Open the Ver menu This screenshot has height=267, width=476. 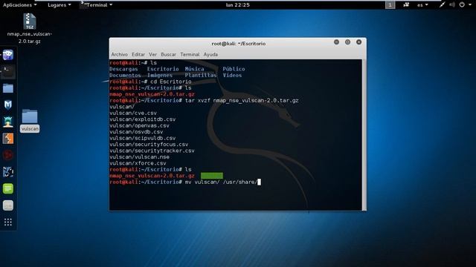coord(152,54)
